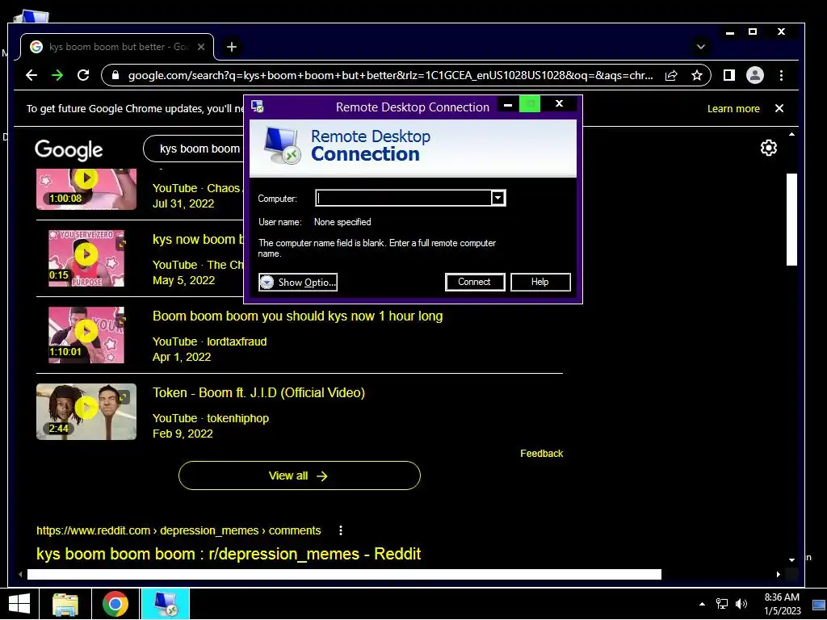Select the 'kys boom boom but better' tab

point(117,47)
